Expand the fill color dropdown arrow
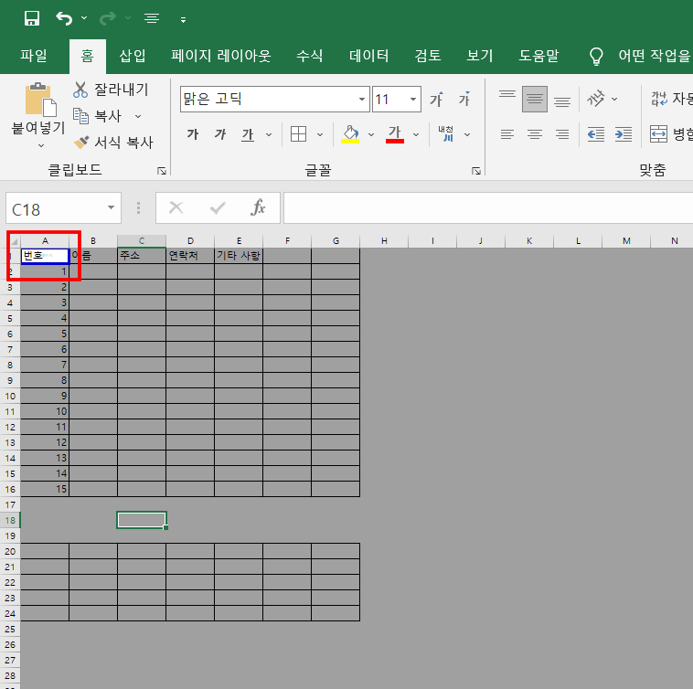This screenshot has height=689, width=693. tap(371, 134)
